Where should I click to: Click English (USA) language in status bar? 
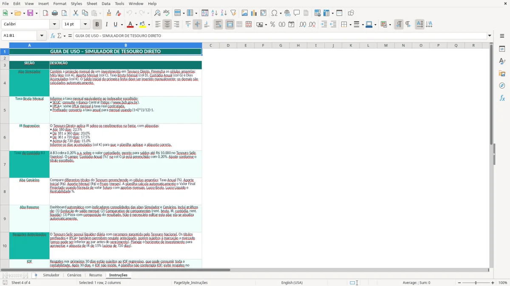point(292,283)
